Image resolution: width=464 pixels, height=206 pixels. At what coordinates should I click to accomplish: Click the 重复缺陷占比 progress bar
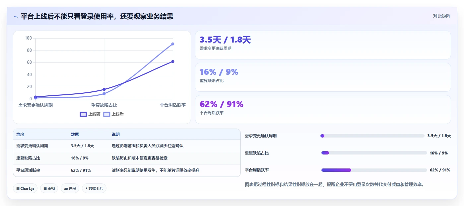374,153
